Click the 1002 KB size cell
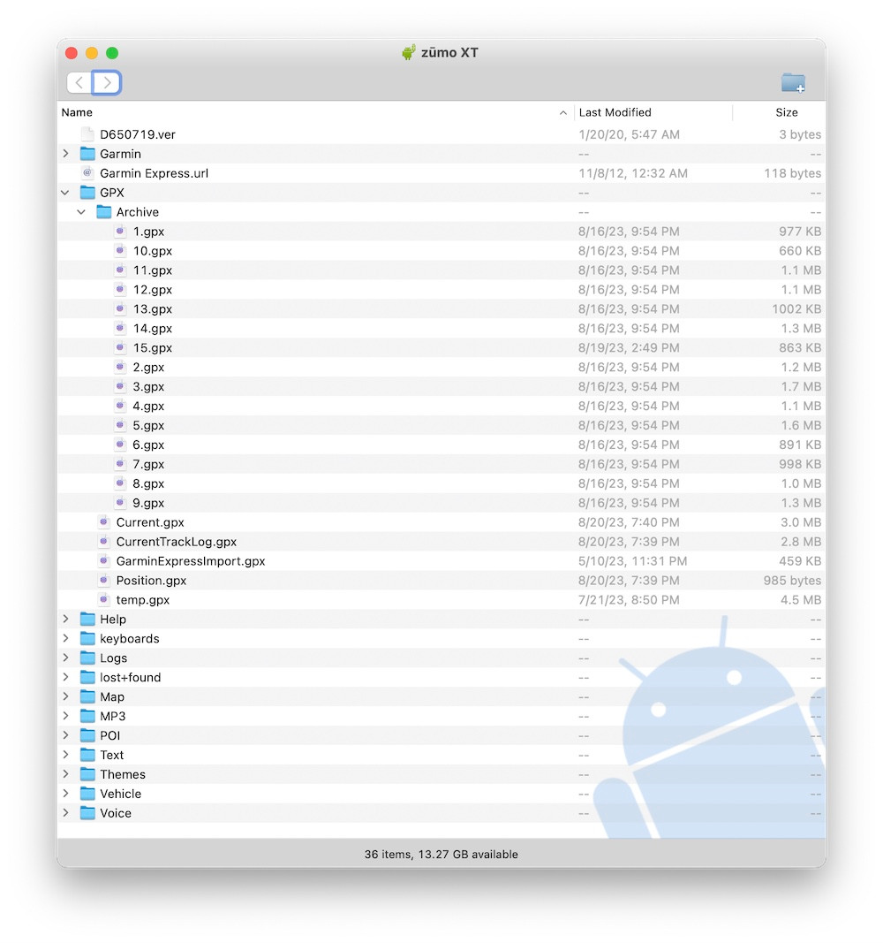 796,308
